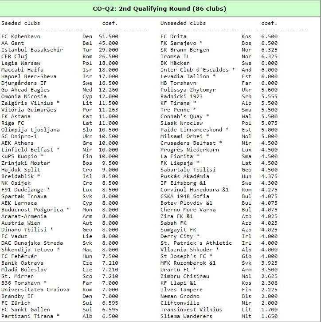Screen dimensions: 321x322
Task: Select Connah's Quay club name
Action: pyautogui.click(x=181, y=116)
